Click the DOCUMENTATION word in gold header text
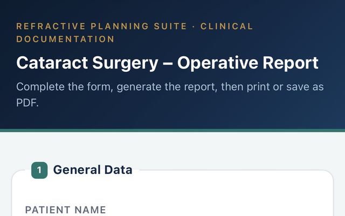Viewport: 345px width, 216px height. coord(65,39)
